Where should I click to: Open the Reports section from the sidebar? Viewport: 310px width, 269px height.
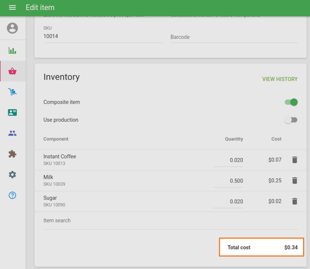pos(12,50)
